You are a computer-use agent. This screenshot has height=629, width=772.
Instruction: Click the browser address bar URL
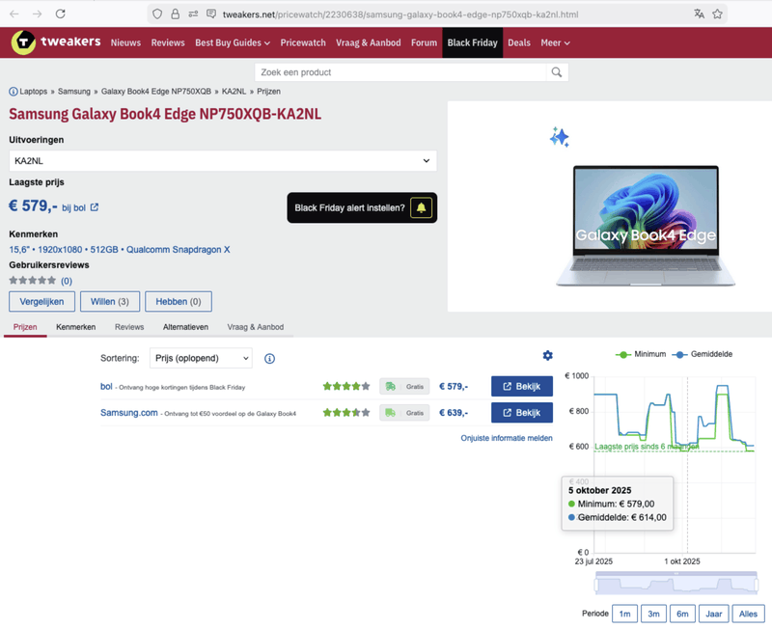(x=400, y=14)
